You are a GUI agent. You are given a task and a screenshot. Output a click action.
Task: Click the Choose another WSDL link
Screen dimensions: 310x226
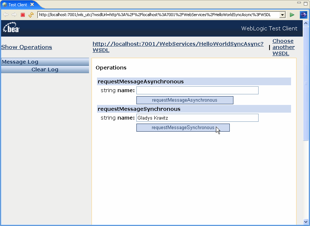(x=283, y=47)
